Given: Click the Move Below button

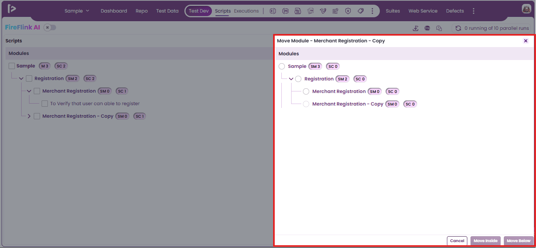Looking at the screenshot, I should [x=519, y=241].
